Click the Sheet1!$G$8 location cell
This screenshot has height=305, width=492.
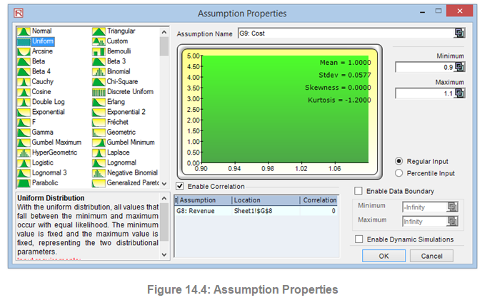click(x=266, y=211)
